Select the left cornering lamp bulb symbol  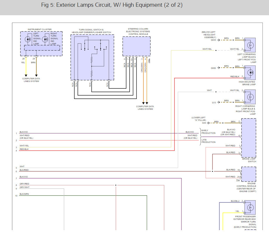(250, 45)
